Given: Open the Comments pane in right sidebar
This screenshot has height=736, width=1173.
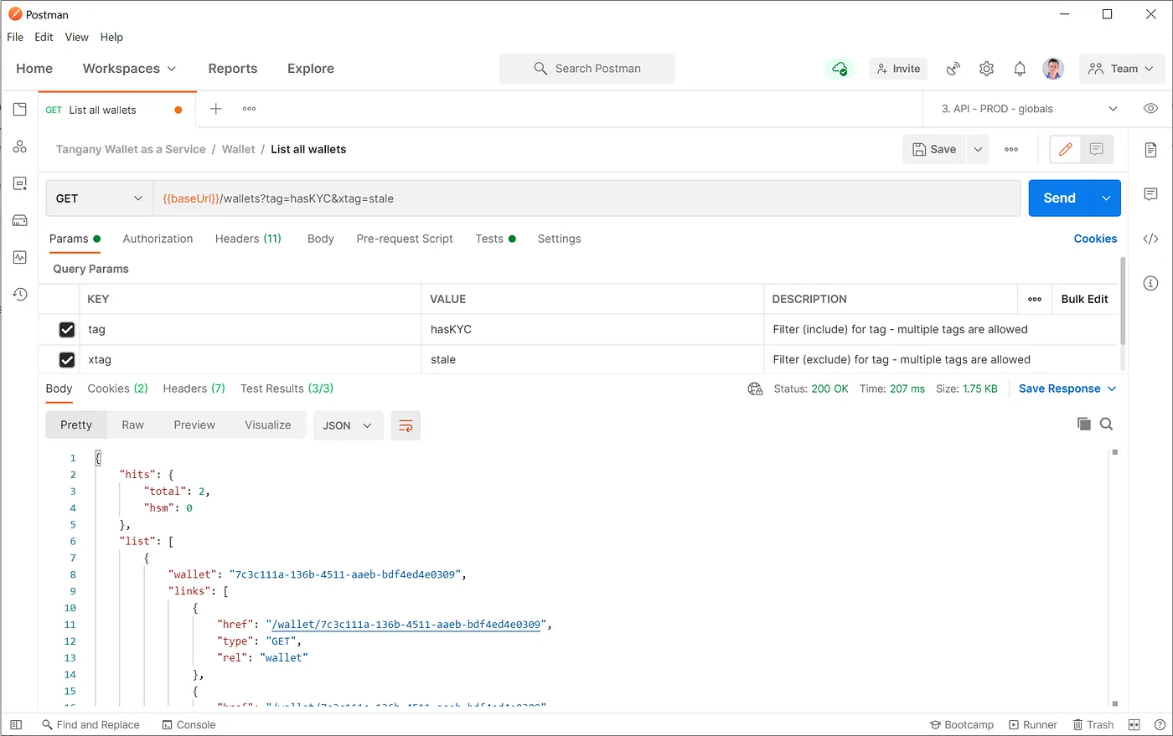Looking at the screenshot, I should [x=1151, y=194].
